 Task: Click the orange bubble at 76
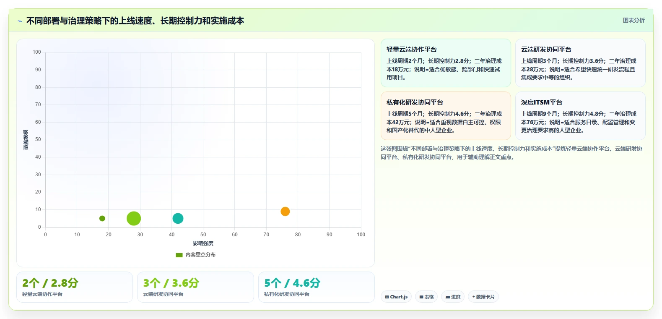pyautogui.click(x=285, y=211)
